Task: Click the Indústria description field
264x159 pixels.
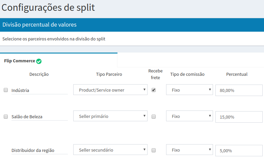Action: click(x=39, y=90)
